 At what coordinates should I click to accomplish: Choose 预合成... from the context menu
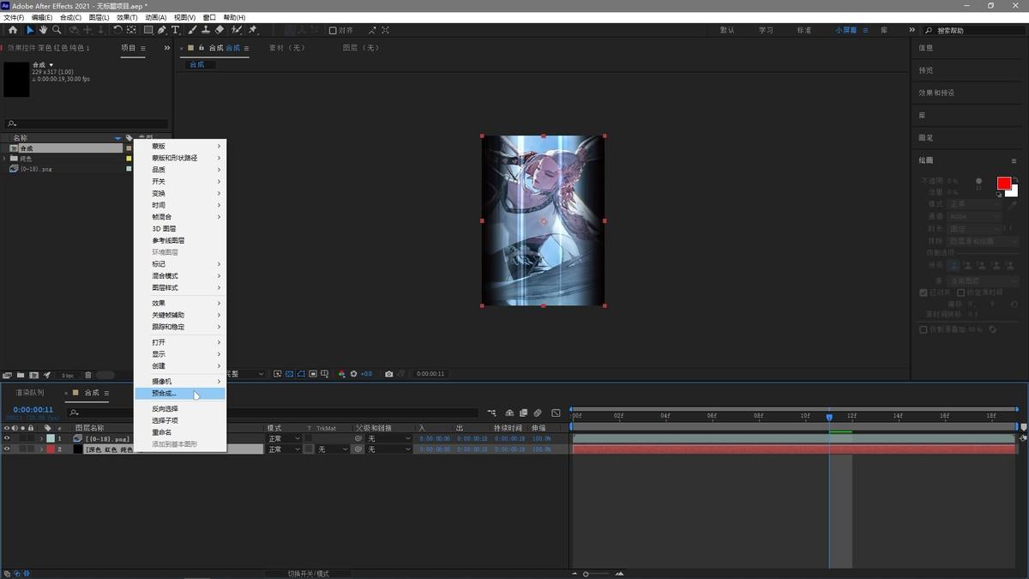point(164,394)
